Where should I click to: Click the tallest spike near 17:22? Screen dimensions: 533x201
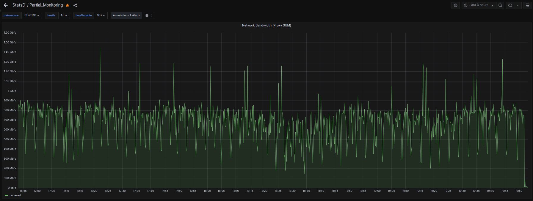click(100, 48)
